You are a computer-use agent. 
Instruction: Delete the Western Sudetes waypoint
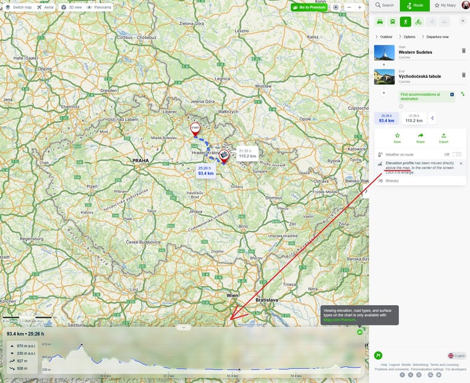point(464,51)
